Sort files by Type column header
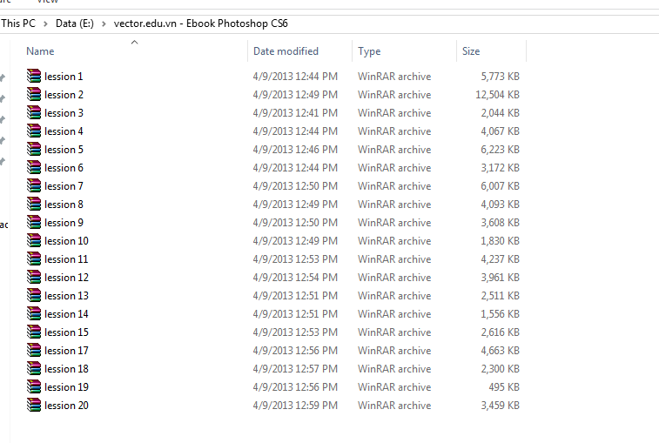 pyautogui.click(x=369, y=51)
